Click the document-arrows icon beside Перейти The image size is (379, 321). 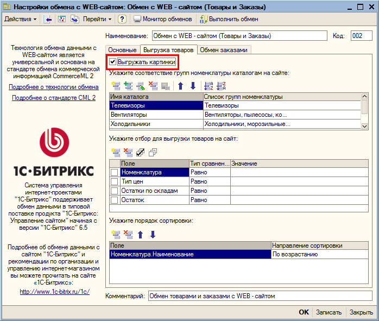[x=75, y=19]
